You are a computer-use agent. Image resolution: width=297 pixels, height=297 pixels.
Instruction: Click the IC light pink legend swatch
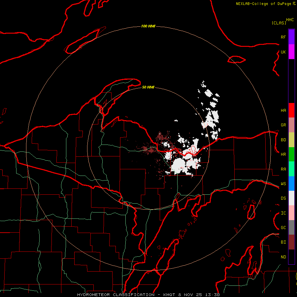point(291,213)
